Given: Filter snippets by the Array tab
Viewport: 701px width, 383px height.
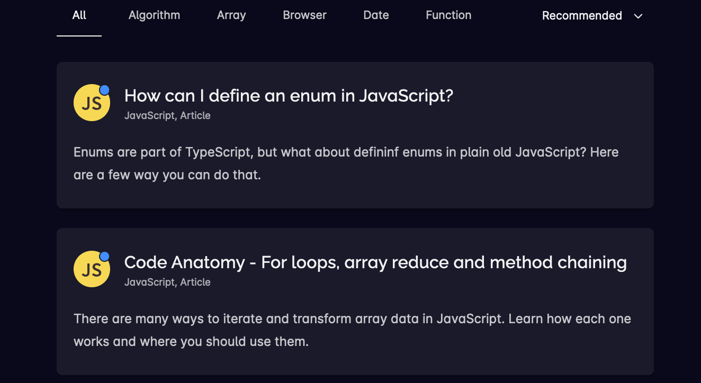Looking at the screenshot, I should (x=231, y=15).
